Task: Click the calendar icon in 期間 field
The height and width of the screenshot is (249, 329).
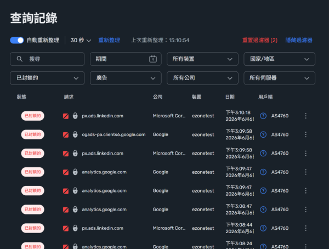Action: point(153,59)
